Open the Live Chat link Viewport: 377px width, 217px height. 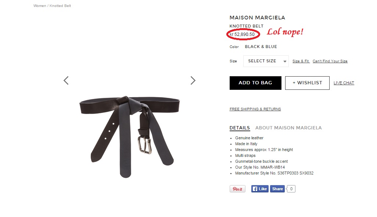click(344, 83)
